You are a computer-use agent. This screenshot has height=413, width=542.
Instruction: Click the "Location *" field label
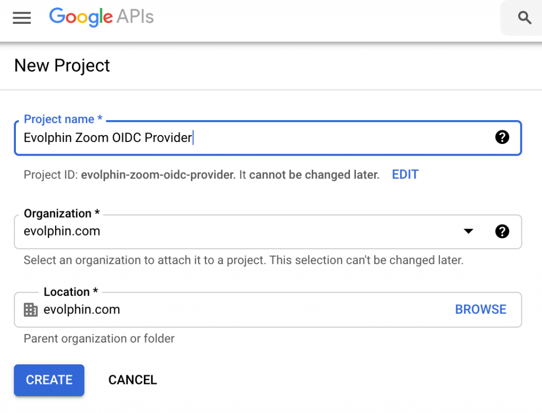[70, 292]
